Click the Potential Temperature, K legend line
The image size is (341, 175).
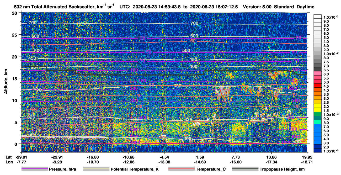click(96, 169)
